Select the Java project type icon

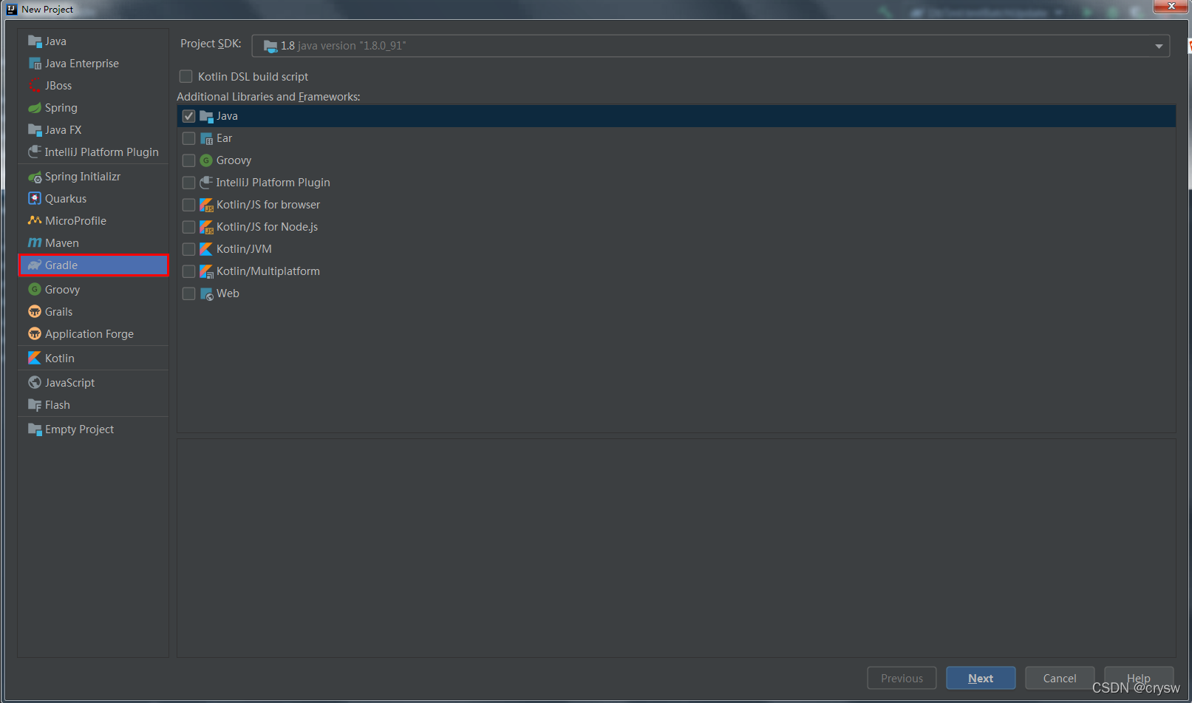pos(35,41)
